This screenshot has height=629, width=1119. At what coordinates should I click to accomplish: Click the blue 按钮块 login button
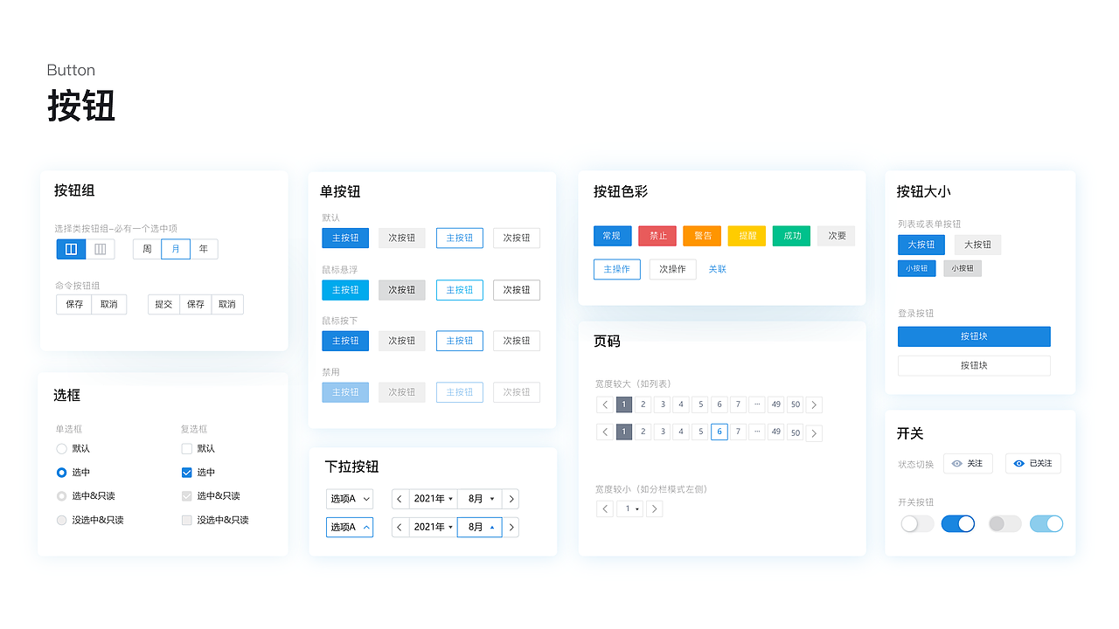click(x=973, y=336)
